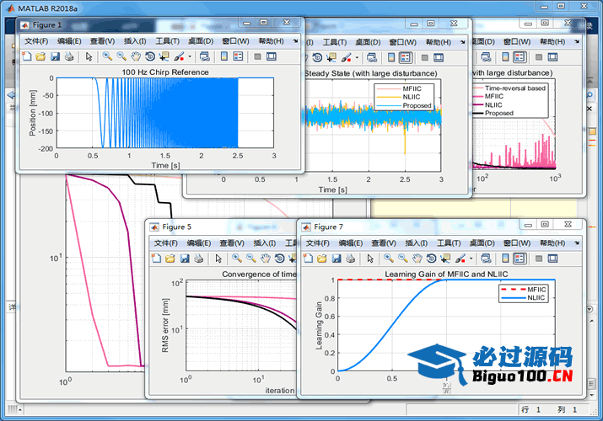Click New Figure icon in Figure 5 toolbar
Viewport: 603px width, 421px height.
coord(157,258)
